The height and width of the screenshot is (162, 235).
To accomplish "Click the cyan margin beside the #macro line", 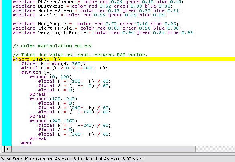I will click(7, 59).
